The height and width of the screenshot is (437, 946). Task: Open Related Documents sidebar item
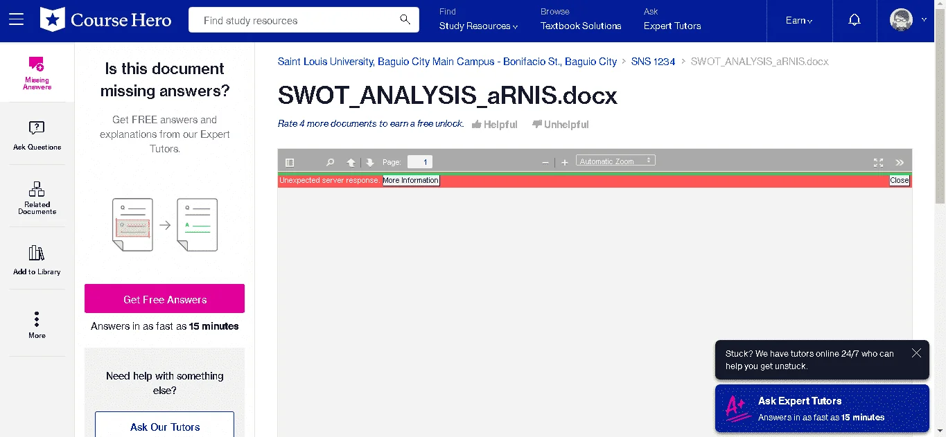(x=37, y=197)
